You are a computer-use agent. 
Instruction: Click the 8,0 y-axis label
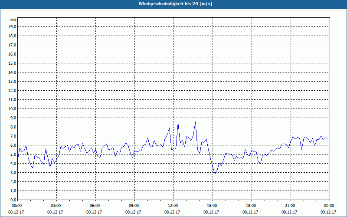13,127
